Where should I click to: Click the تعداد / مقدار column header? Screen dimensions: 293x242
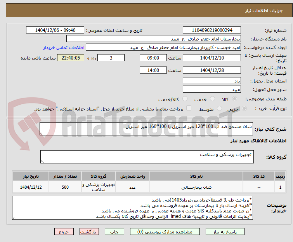tap(65, 176)
